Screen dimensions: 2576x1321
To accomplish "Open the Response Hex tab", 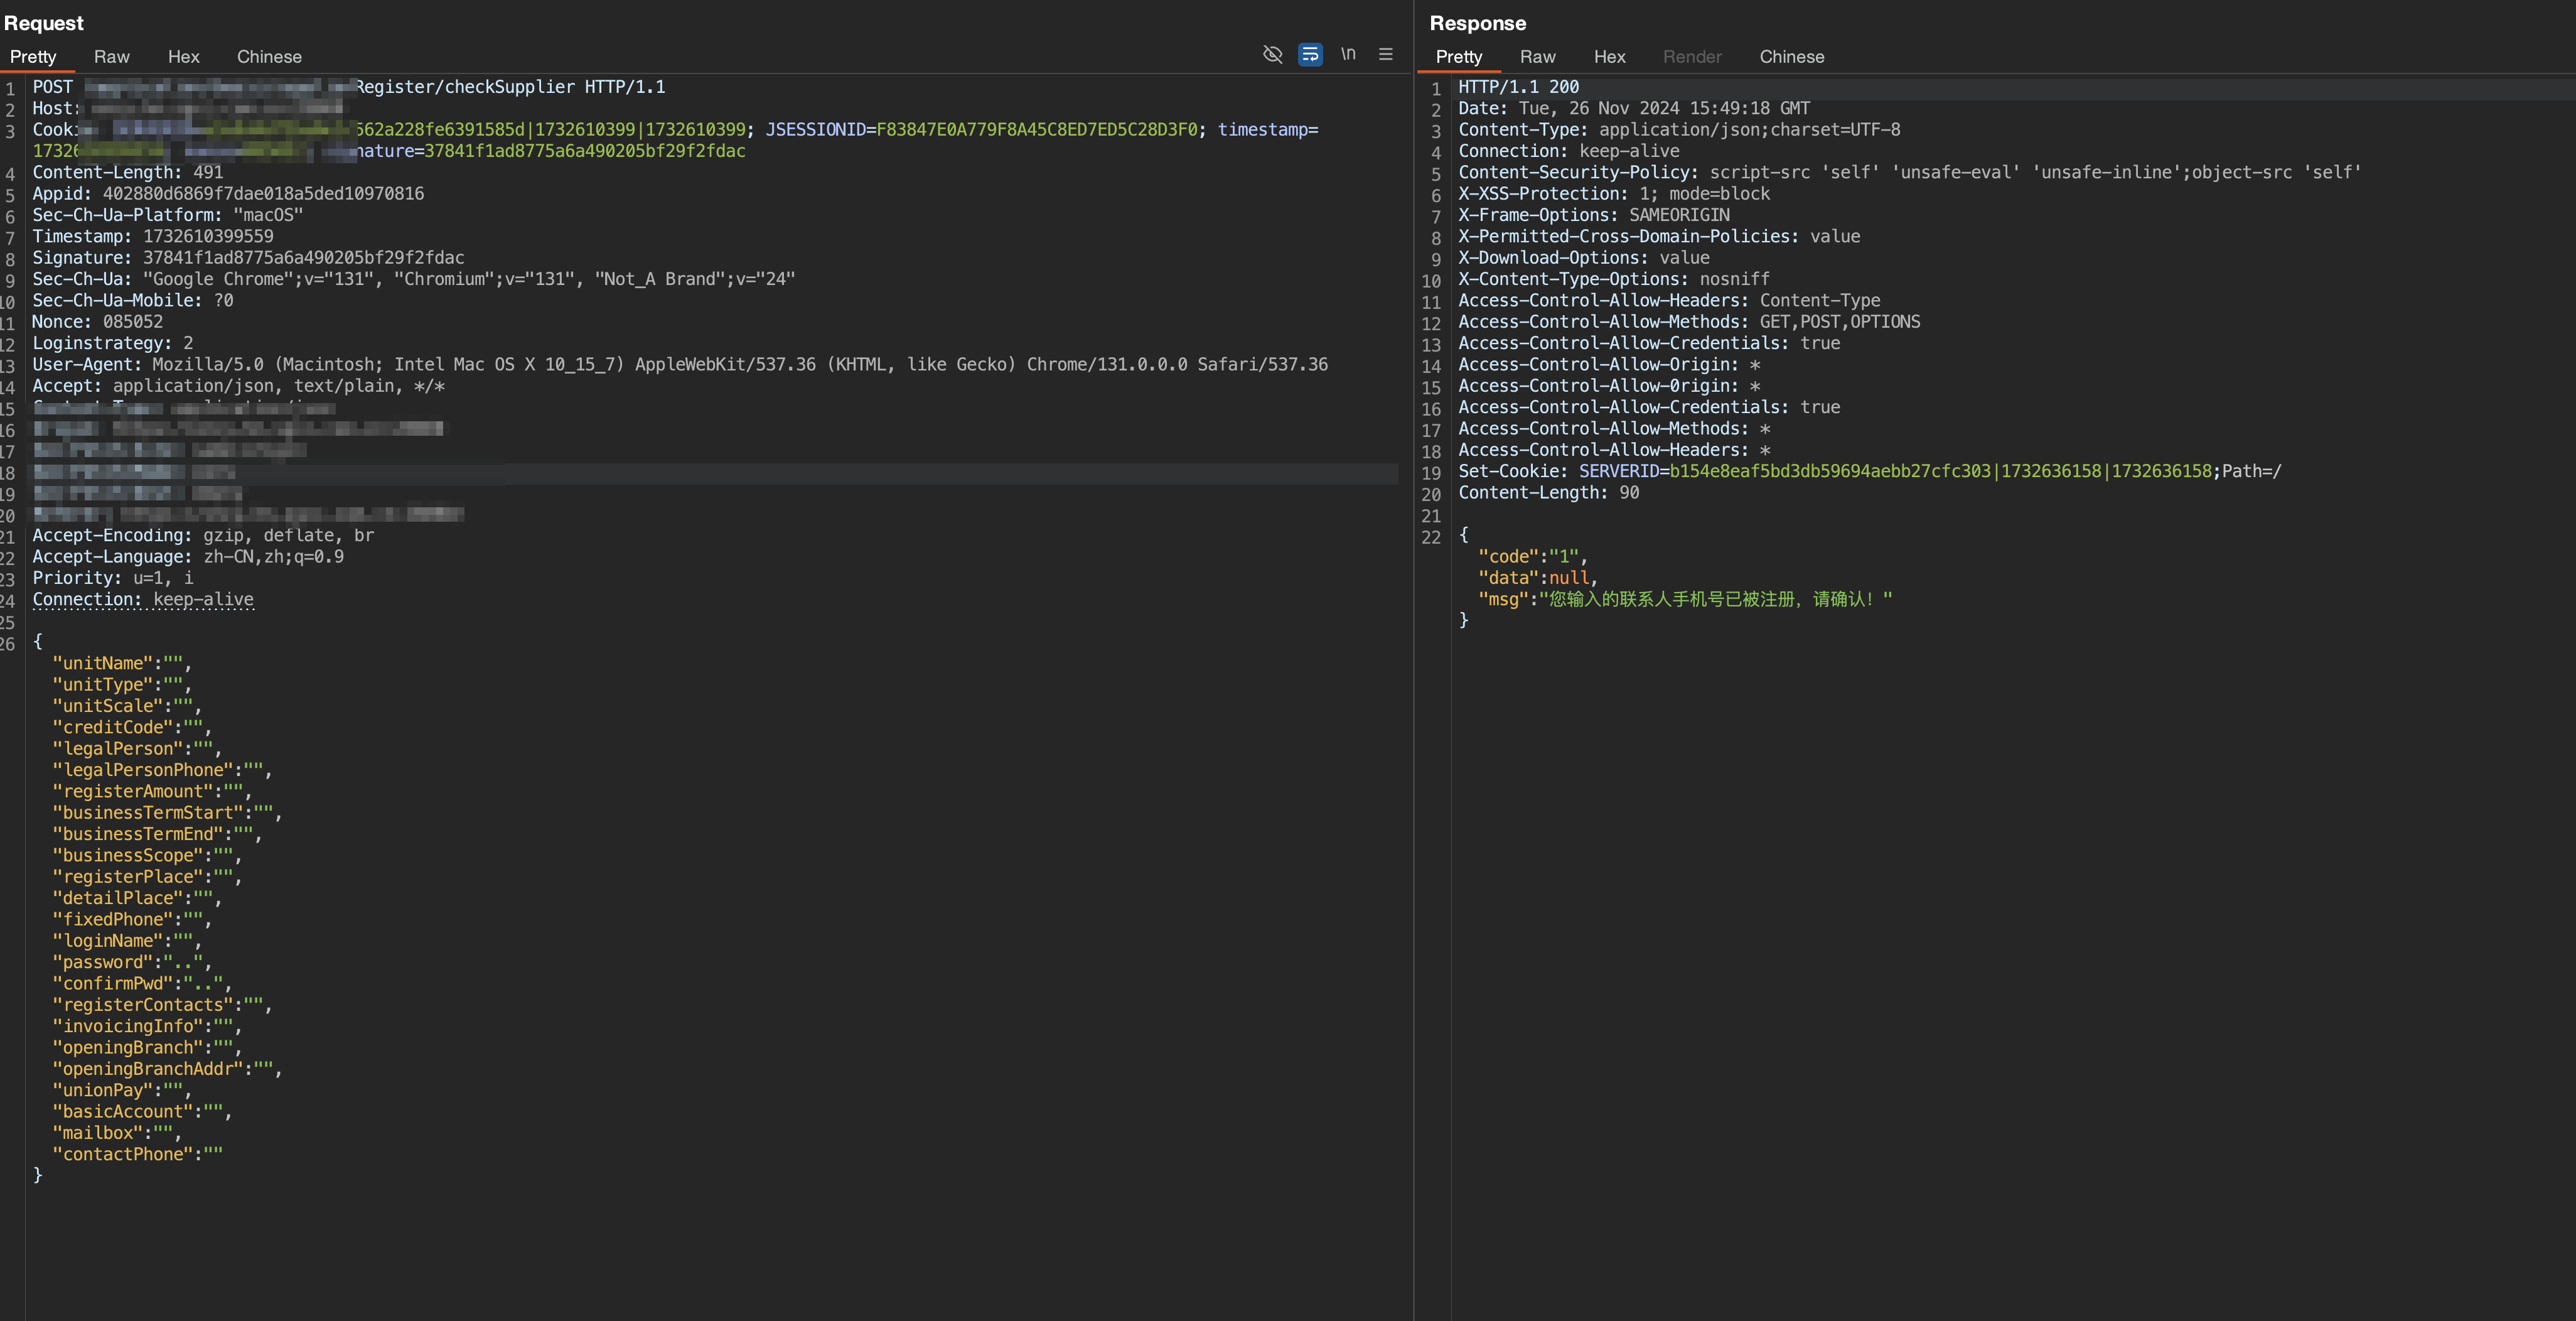I will (1610, 57).
